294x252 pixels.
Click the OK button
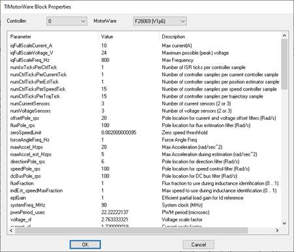(x=85, y=245)
